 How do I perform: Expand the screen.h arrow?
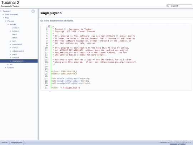point(10,58)
